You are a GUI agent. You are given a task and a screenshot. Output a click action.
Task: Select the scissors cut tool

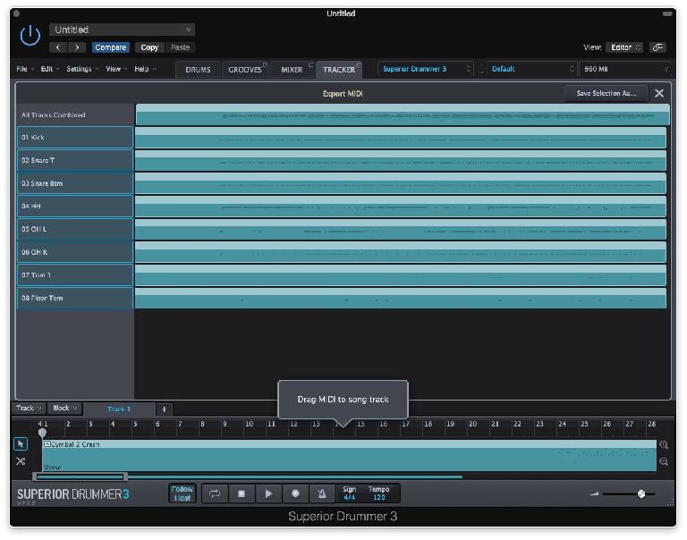tap(21, 461)
